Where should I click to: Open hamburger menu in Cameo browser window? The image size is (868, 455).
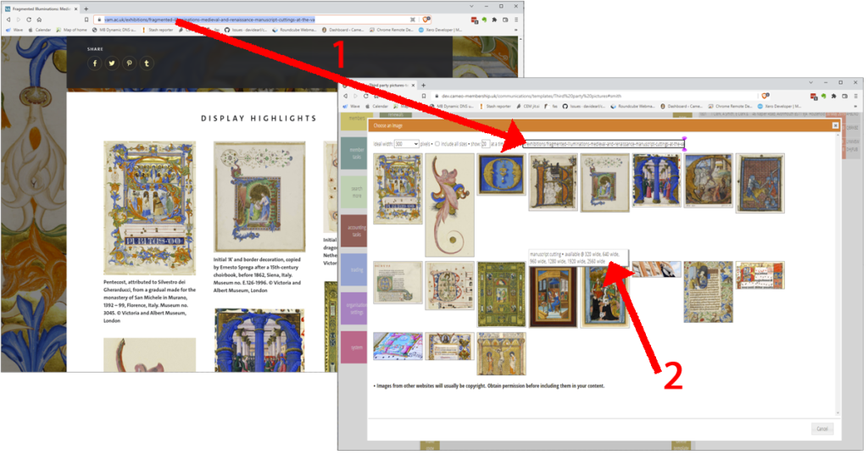855,96
